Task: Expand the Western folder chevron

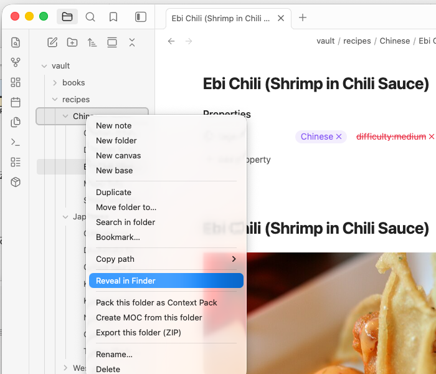Action: point(65,368)
